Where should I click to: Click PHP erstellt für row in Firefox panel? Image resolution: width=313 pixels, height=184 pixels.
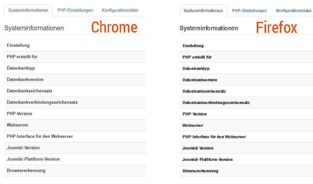pyautogui.click(x=197, y=57)
